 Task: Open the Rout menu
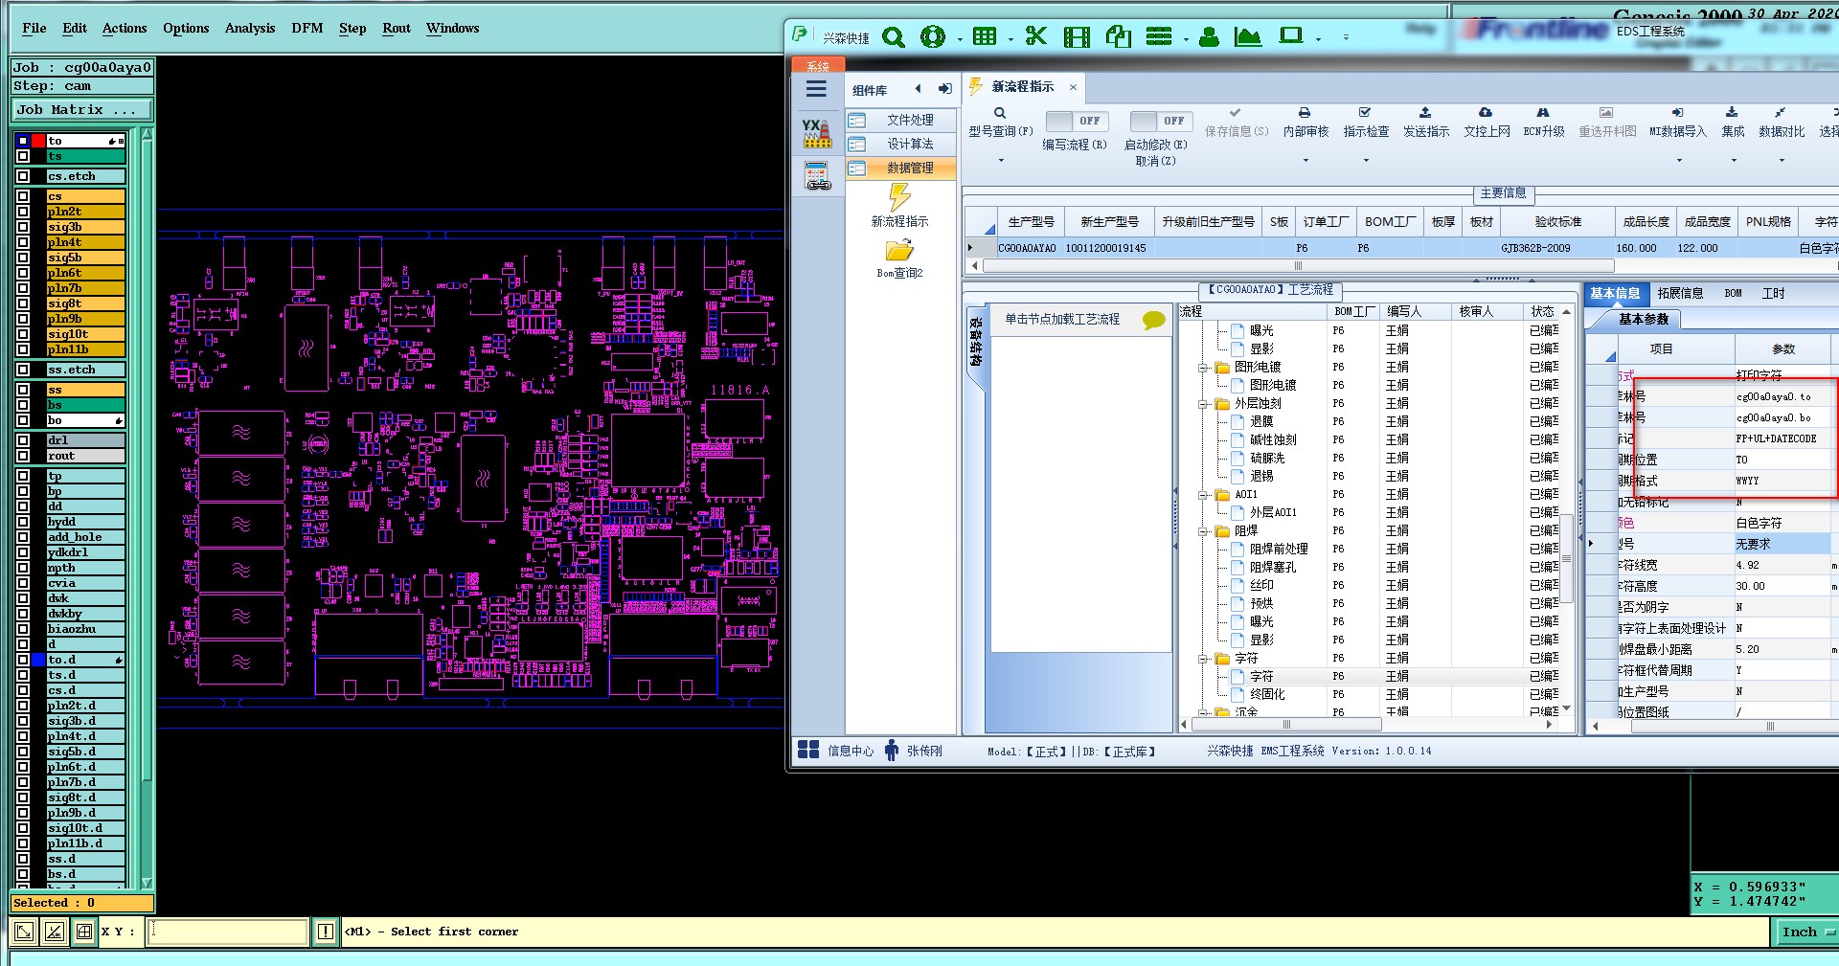pos(397,28)
